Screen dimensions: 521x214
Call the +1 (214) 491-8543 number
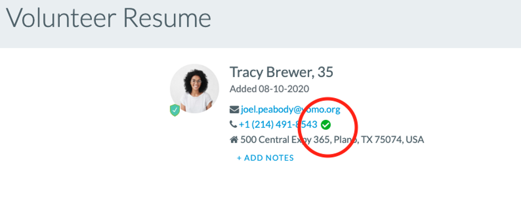coord(278,124)
